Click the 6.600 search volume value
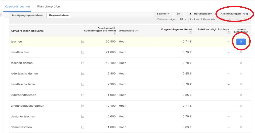Image resolution: width=255 pixels, height=133 pixels. click(x=111, y=116)
